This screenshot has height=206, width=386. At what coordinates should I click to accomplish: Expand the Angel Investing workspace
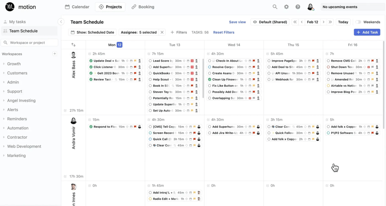click(x=4, y=101)
